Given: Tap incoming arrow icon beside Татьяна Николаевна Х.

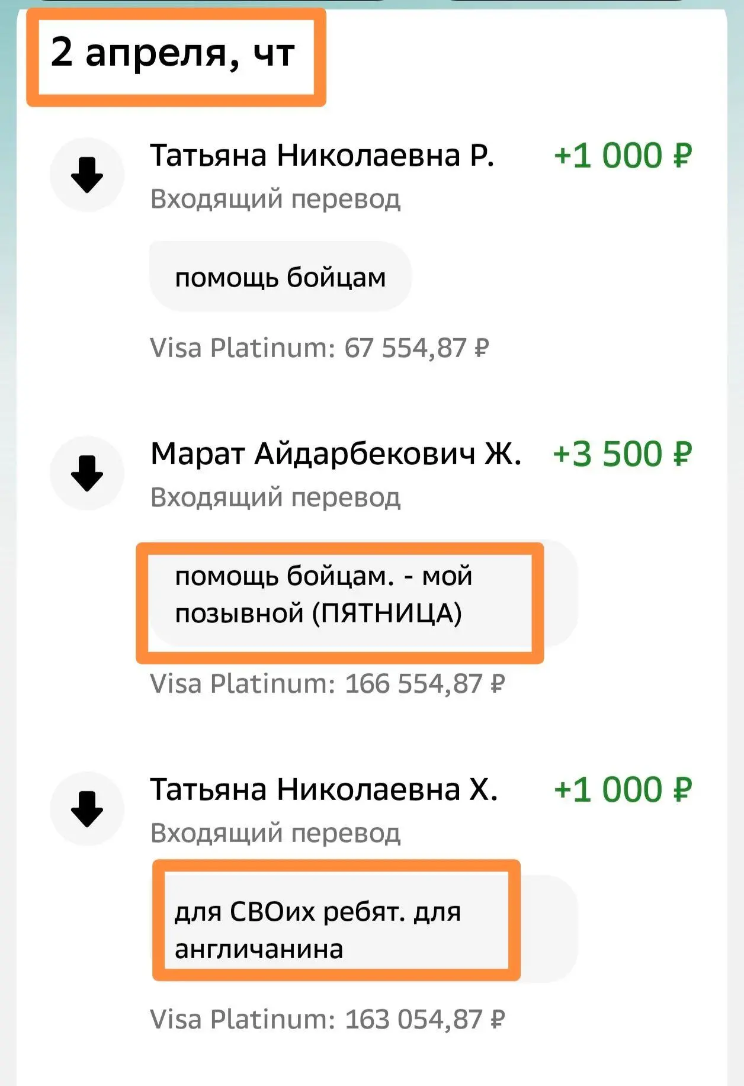Looking at the screenshot, I should [87, 808].
